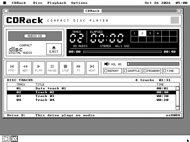
Task: Toggle the Program checkbox
Action: [x=152, y=71]
